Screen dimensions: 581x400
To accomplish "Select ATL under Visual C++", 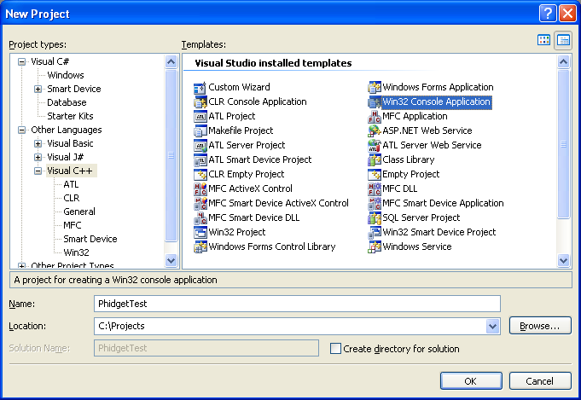I will pos(71,184).
